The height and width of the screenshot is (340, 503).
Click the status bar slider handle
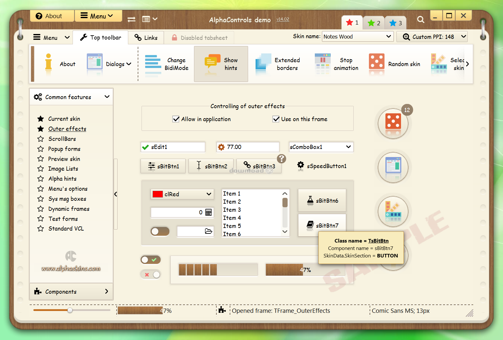click(70, 310)
